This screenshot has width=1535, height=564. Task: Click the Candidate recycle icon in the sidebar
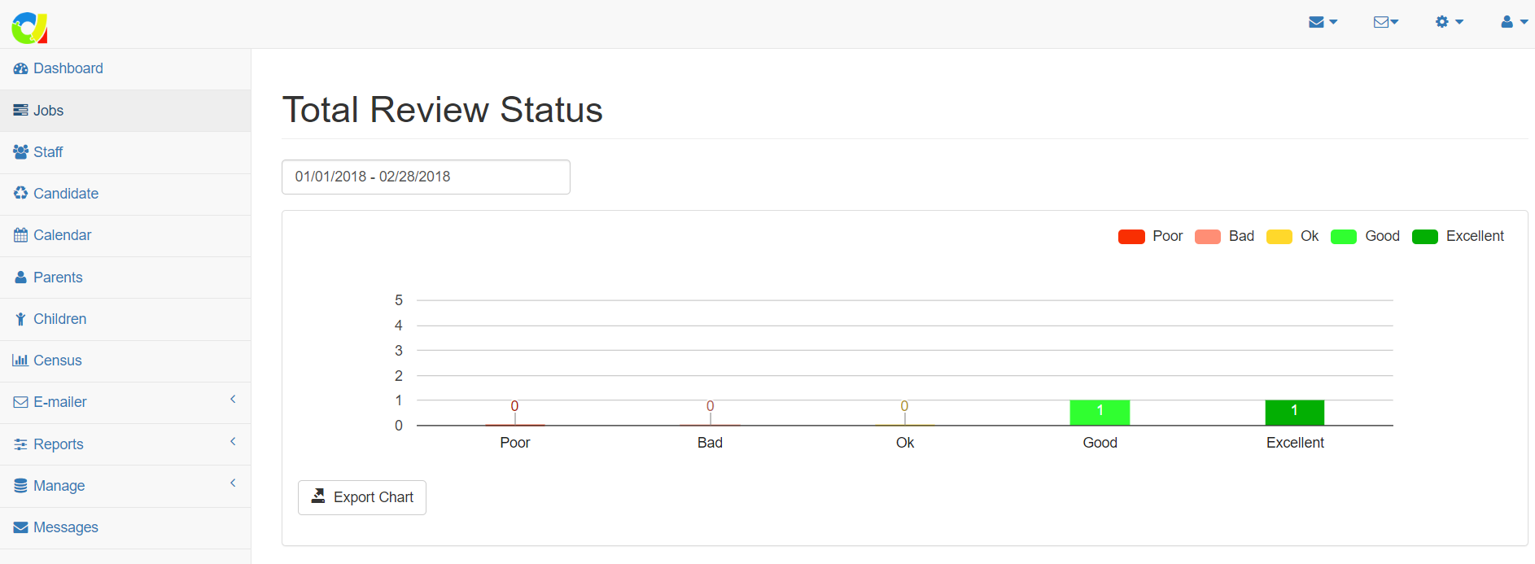[20, 194]
